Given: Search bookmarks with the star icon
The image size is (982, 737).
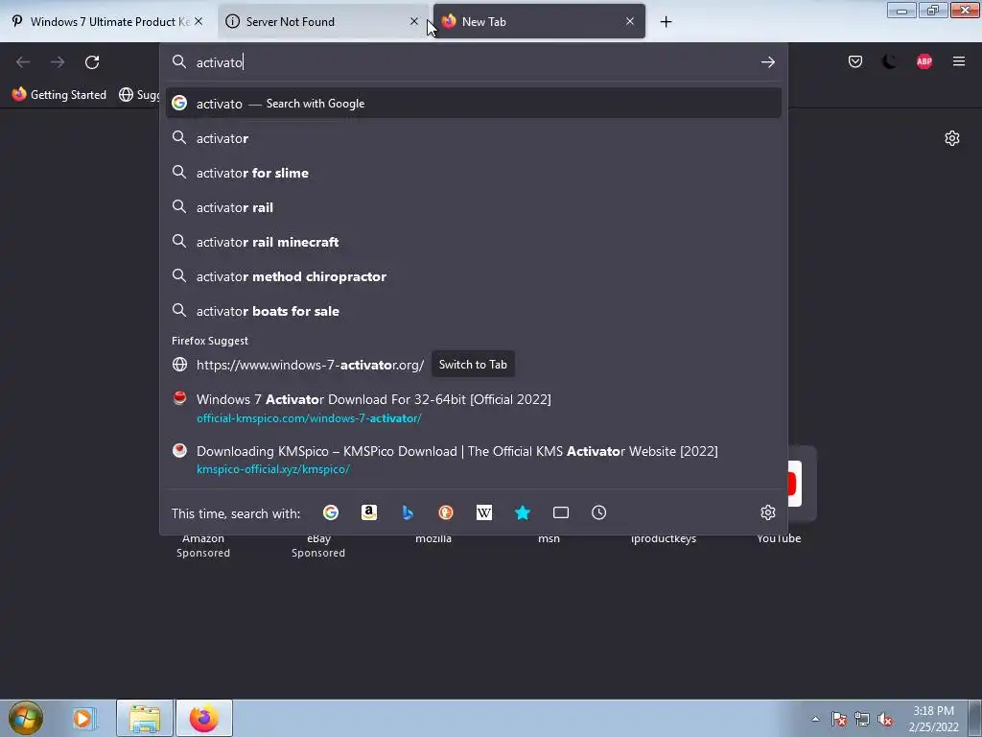Looking at the screenshot, I should point(523,512).
